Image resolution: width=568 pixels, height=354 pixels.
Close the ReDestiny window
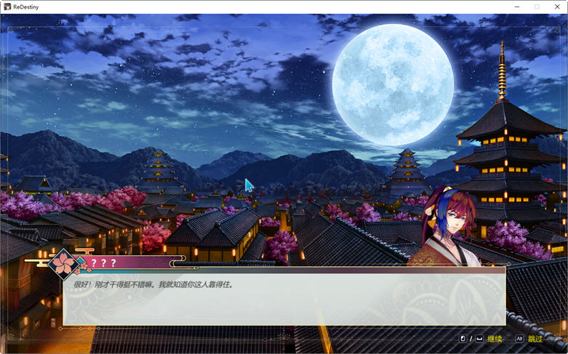[557, 7]
